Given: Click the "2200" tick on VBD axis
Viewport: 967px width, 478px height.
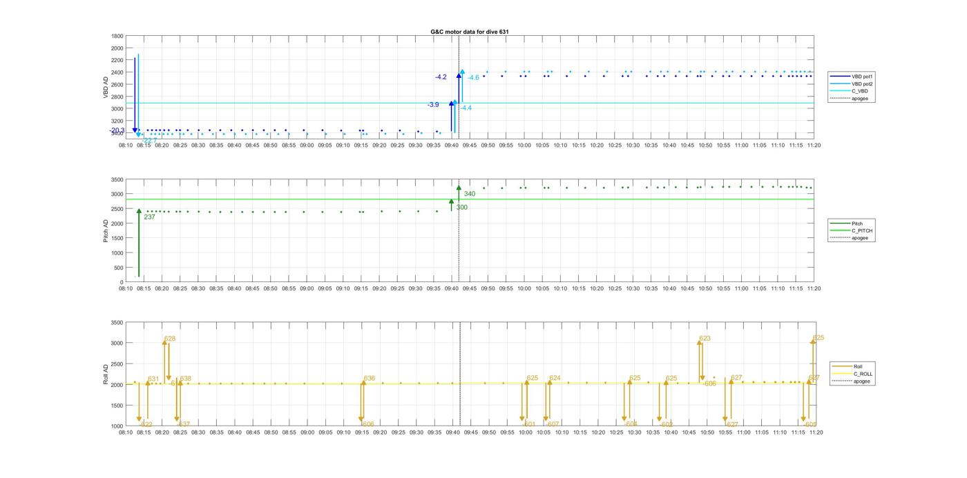Looking at the screenshot, I should tap(117, 60).
